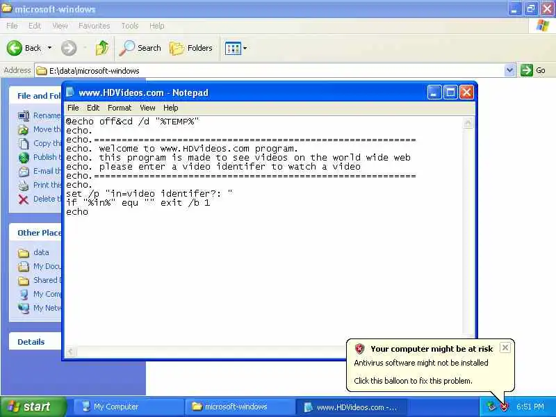Click the network tray icon
Screen dimensions: 556x417
pyautogui.click(x=491, y=407)
